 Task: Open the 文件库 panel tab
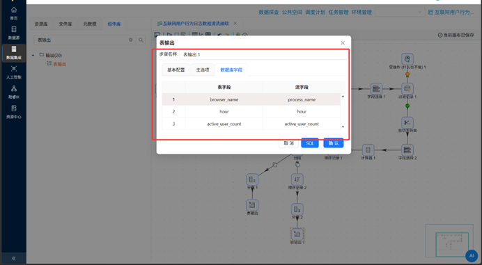(x=65, y=24)
